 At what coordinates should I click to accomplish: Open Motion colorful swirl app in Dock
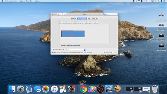click(92, 89)
